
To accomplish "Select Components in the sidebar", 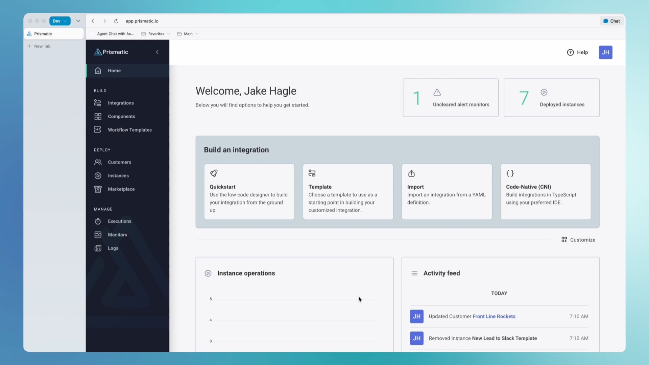I will click(x=122, y=116).
